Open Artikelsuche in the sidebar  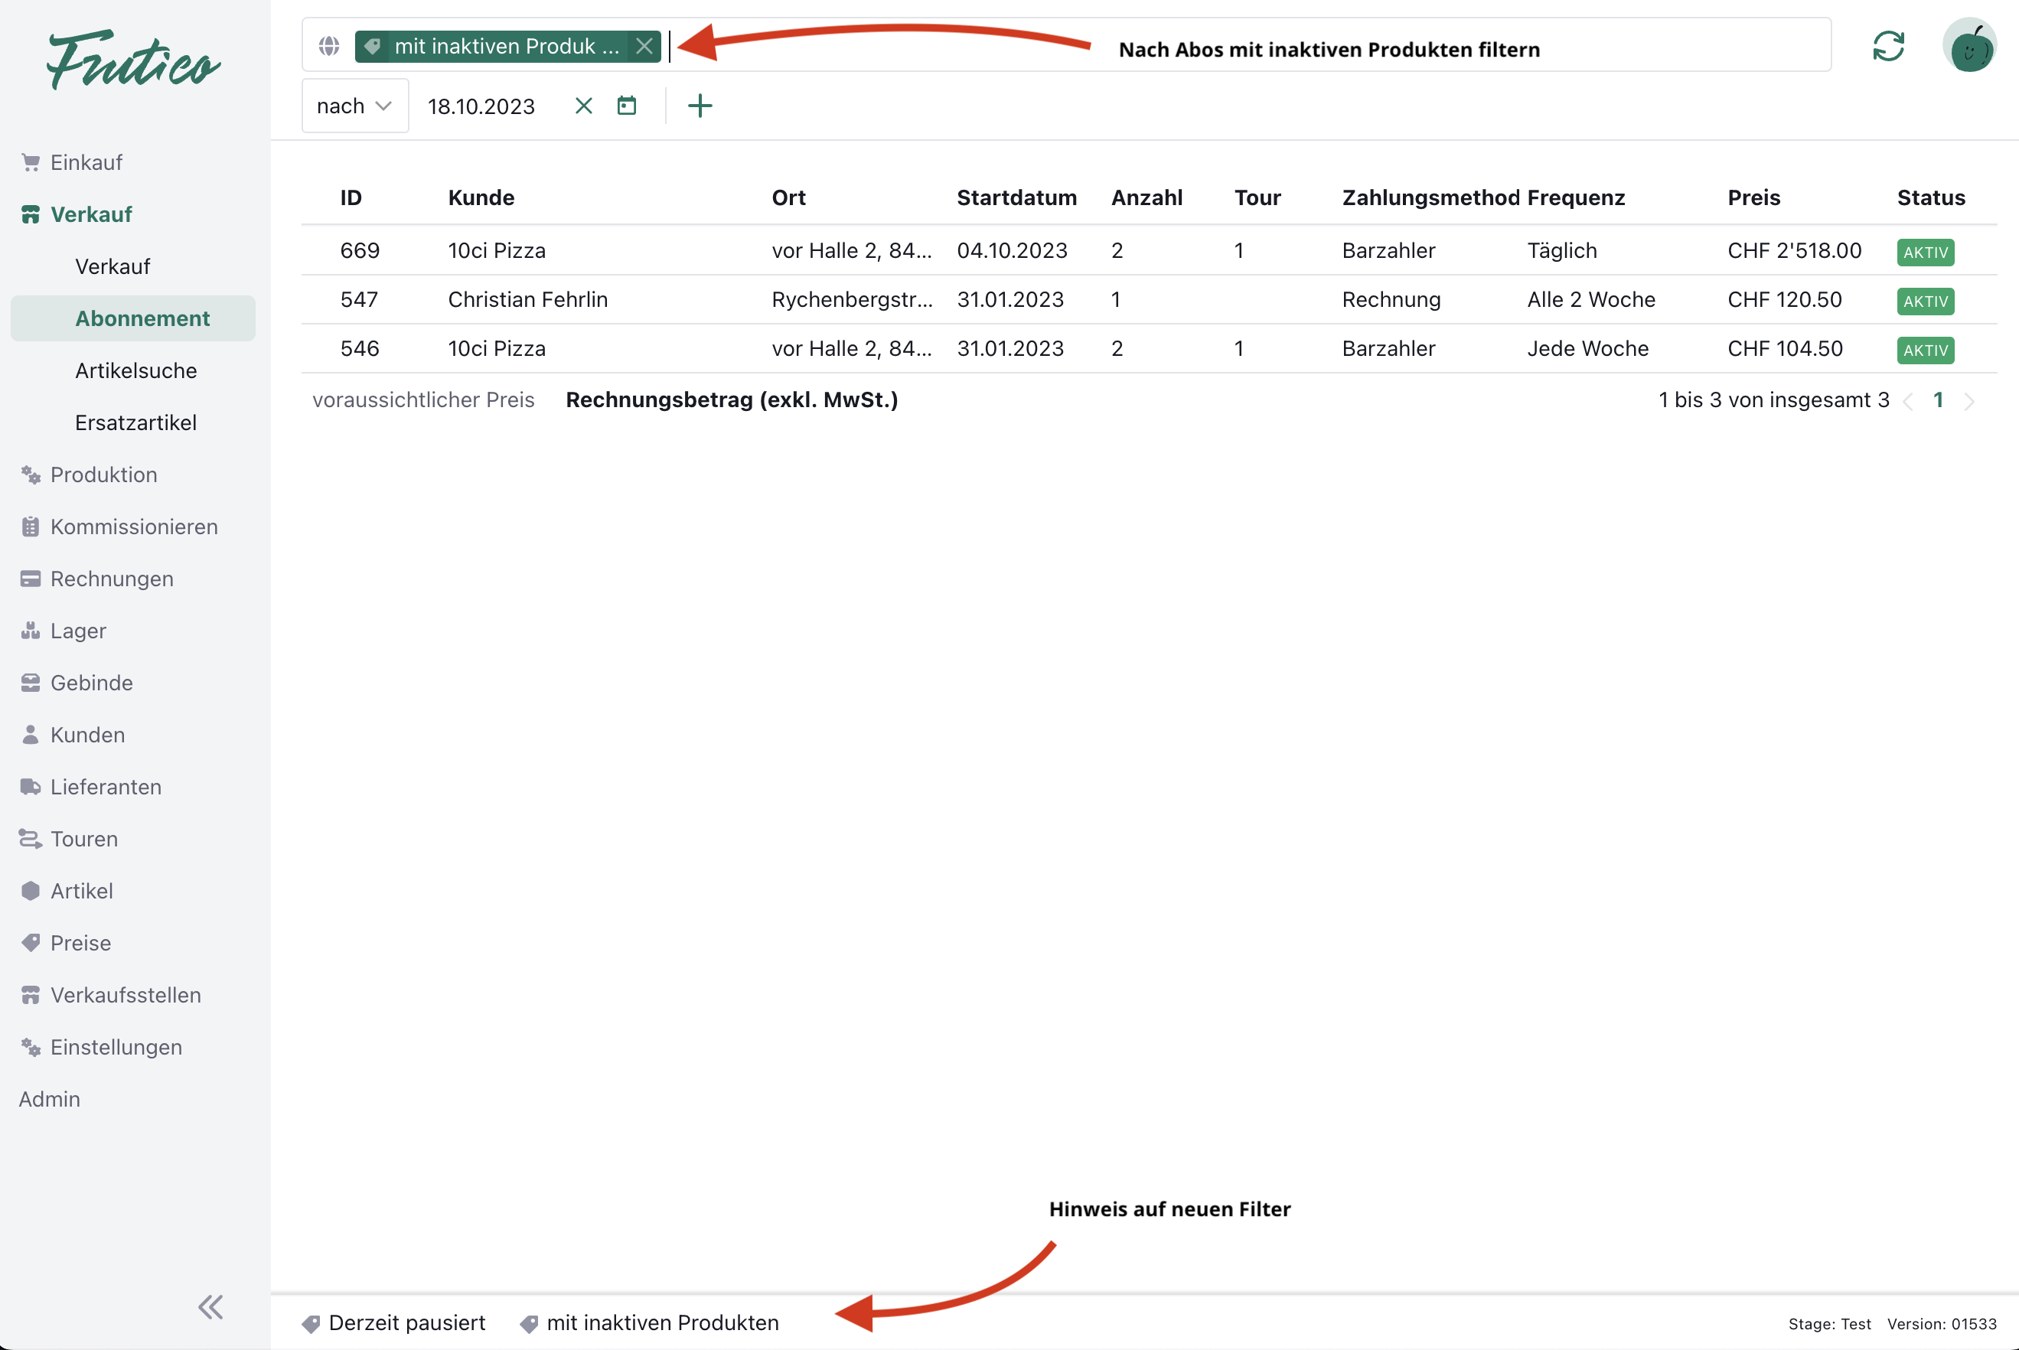[135, 371]
